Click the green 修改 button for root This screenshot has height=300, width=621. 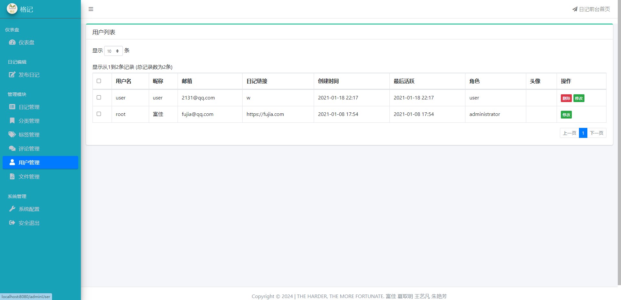pyautogui.click(x=566, y=115)
